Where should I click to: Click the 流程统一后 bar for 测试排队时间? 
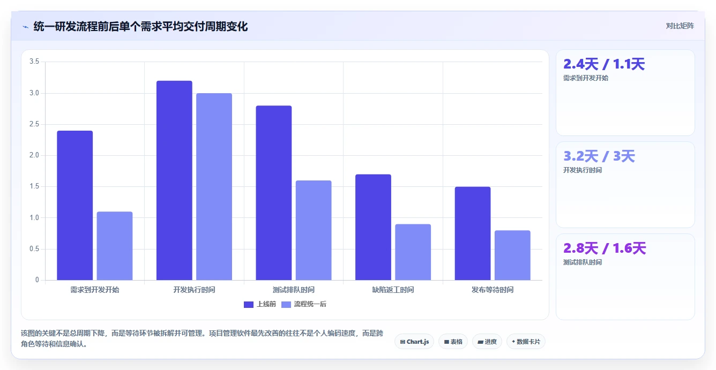(314, 230)
